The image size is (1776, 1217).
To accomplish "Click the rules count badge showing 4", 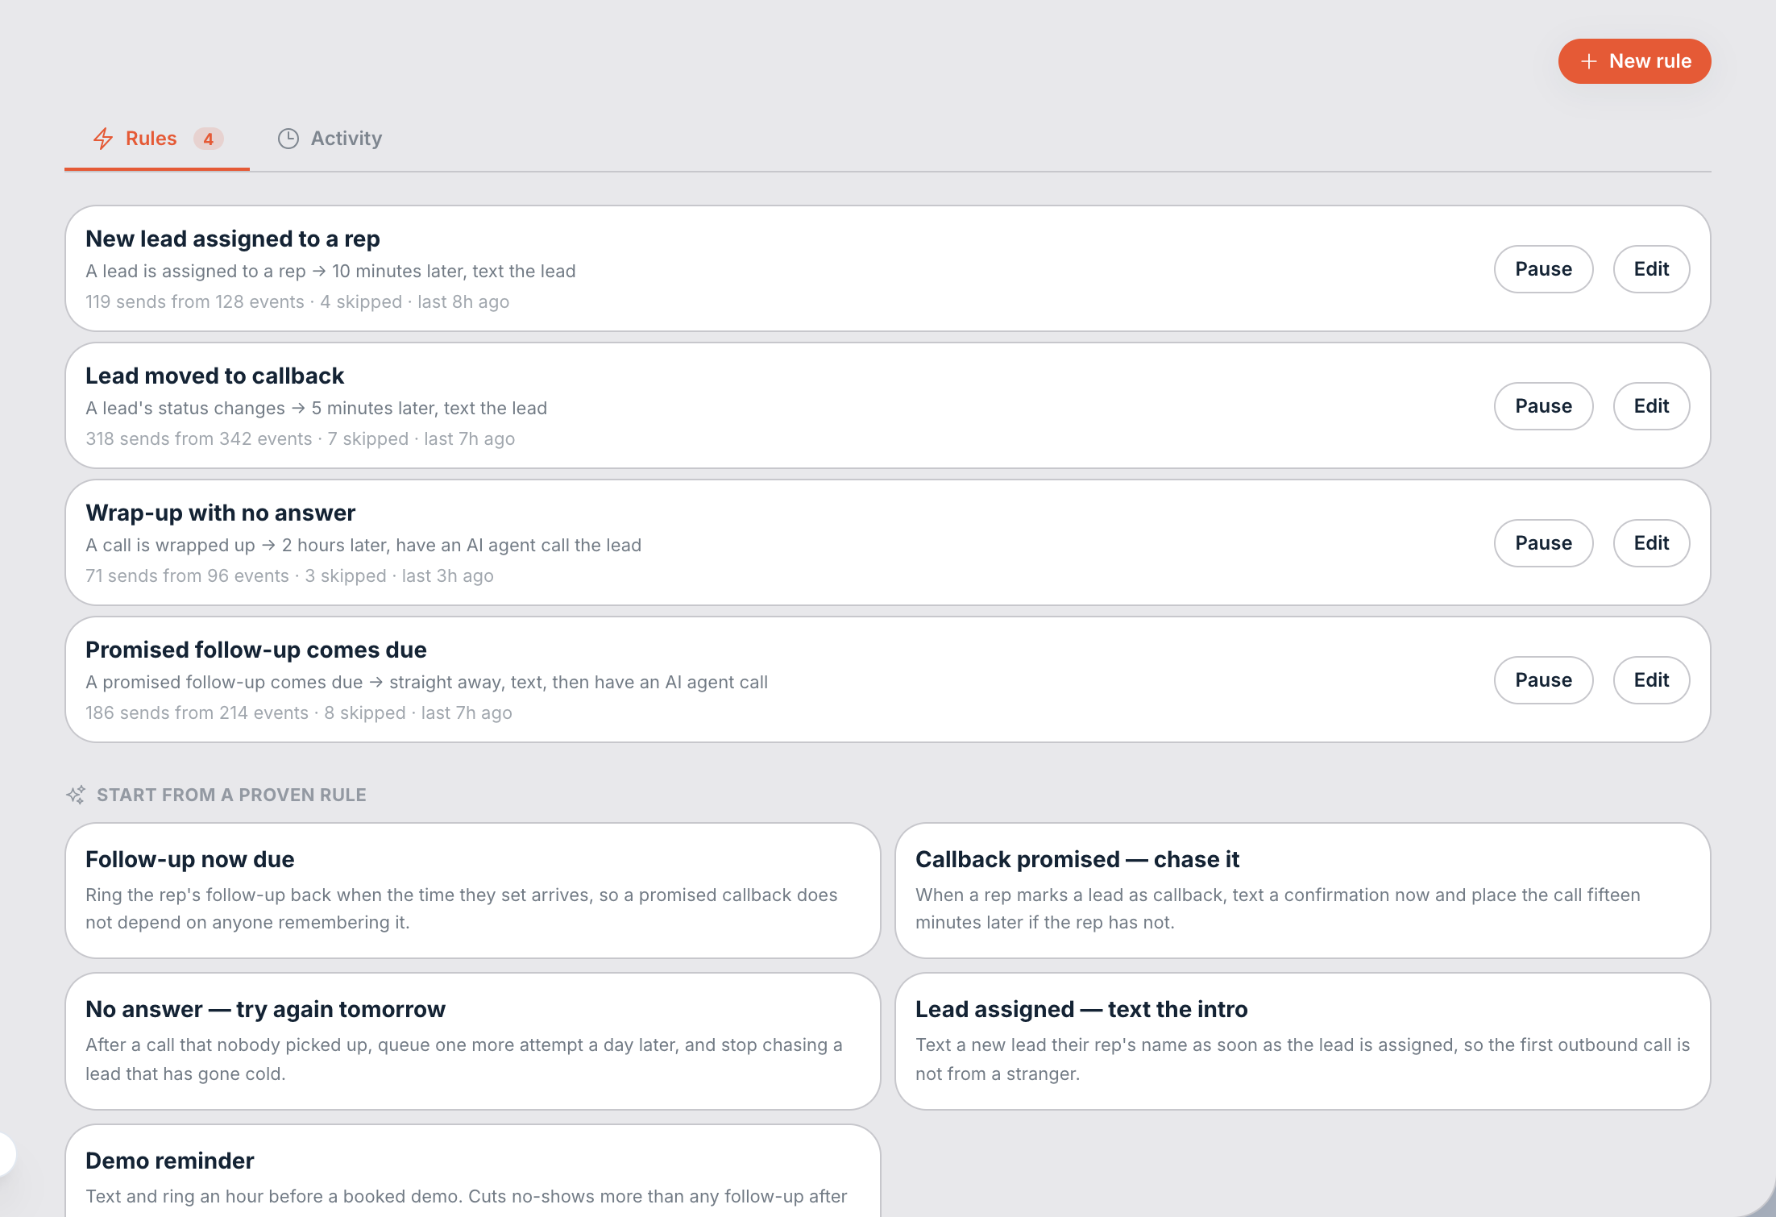I will (208, 139).
